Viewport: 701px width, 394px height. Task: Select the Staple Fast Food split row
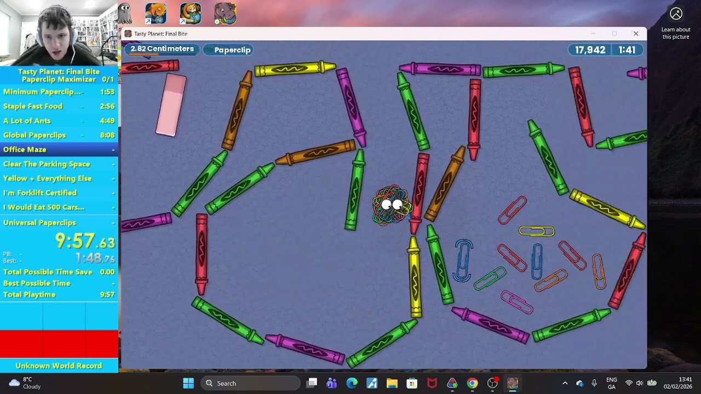pyautogui.click(x=59, y=106)
